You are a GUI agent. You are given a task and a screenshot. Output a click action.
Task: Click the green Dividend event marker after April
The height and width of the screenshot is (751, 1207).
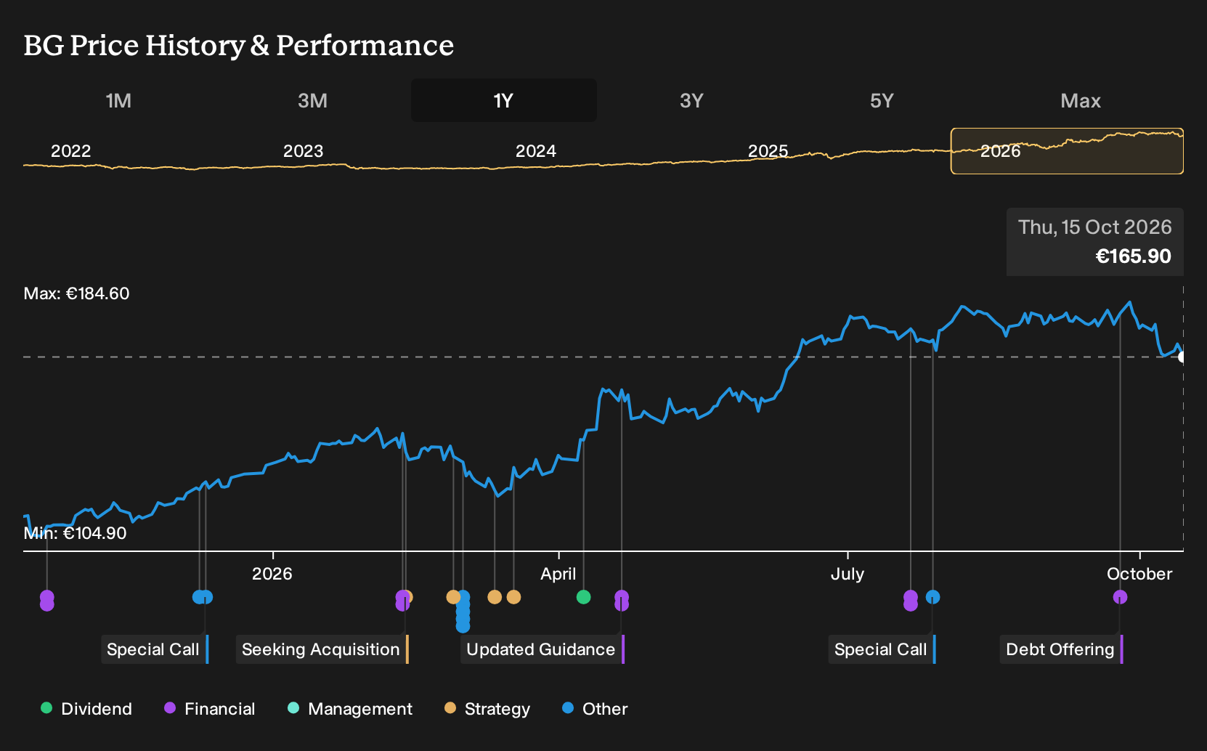click(x=583, y=597)
